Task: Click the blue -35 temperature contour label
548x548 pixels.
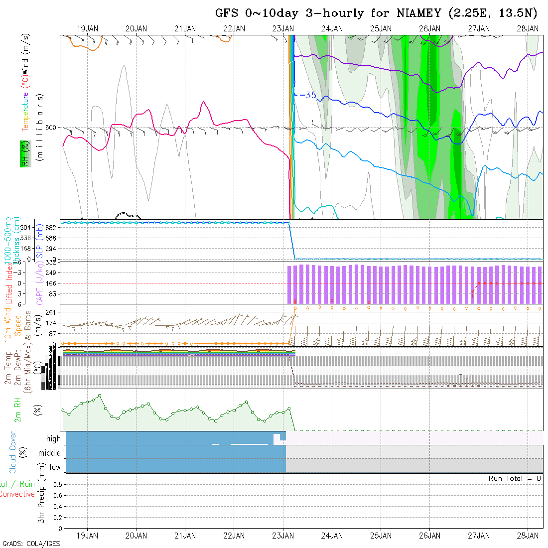Action: tap(308, 95)
